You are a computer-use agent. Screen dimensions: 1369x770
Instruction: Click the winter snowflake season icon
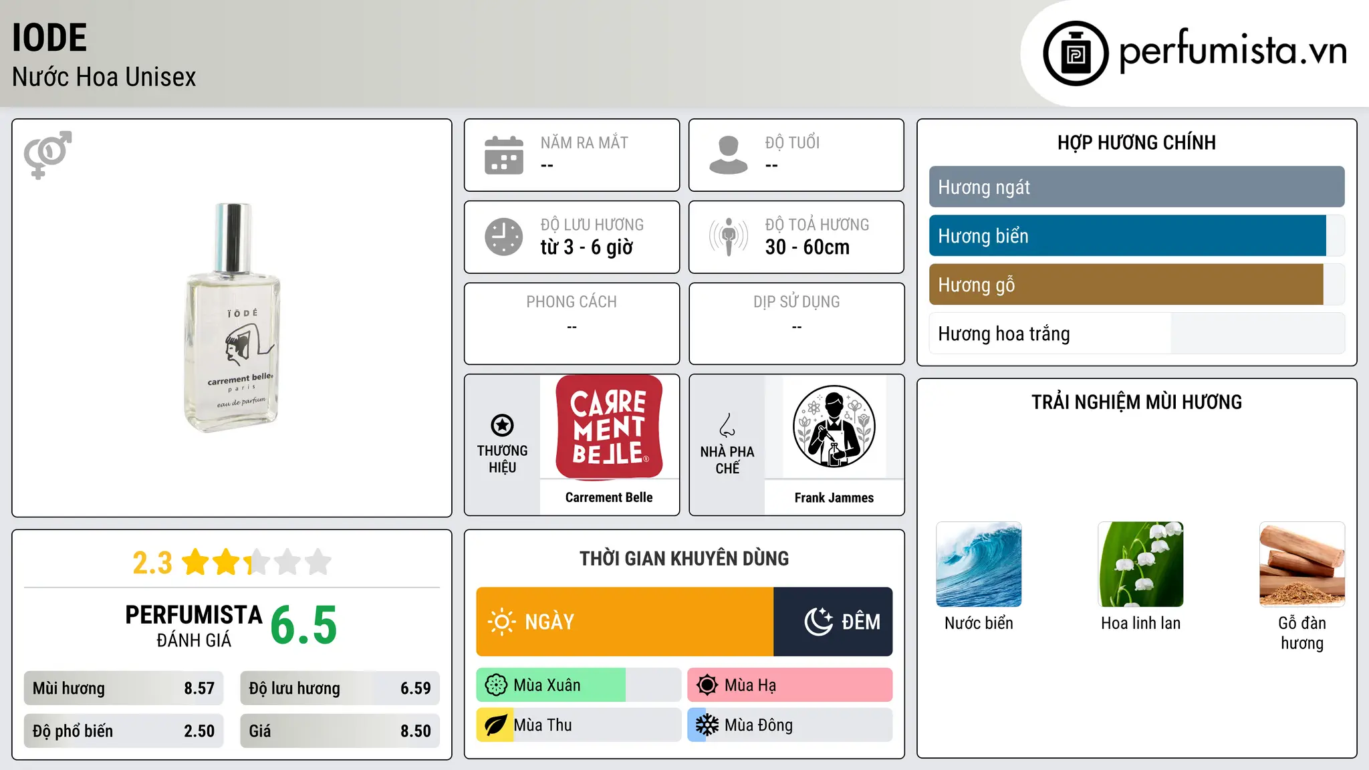tap(707, 725)
